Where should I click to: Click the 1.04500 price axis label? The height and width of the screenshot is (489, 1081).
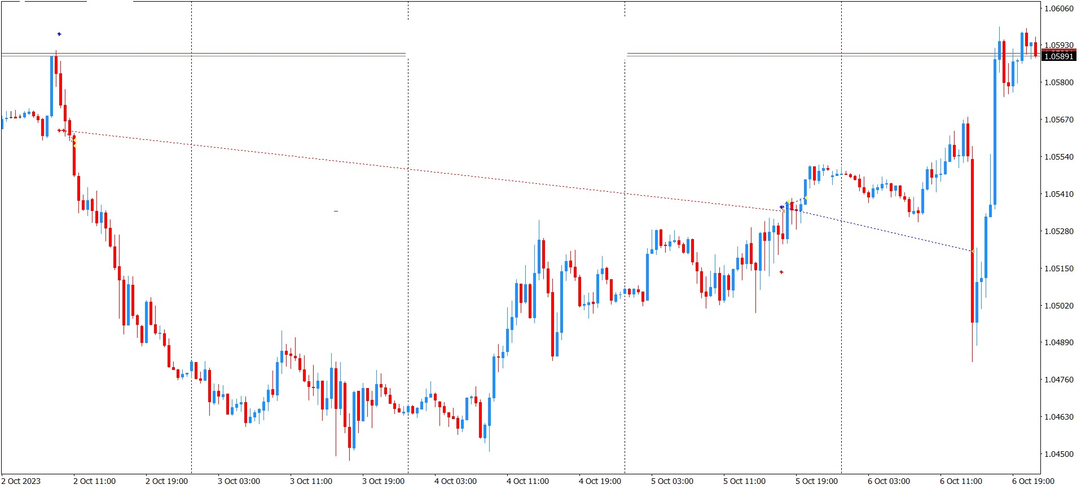[1059, 454]
